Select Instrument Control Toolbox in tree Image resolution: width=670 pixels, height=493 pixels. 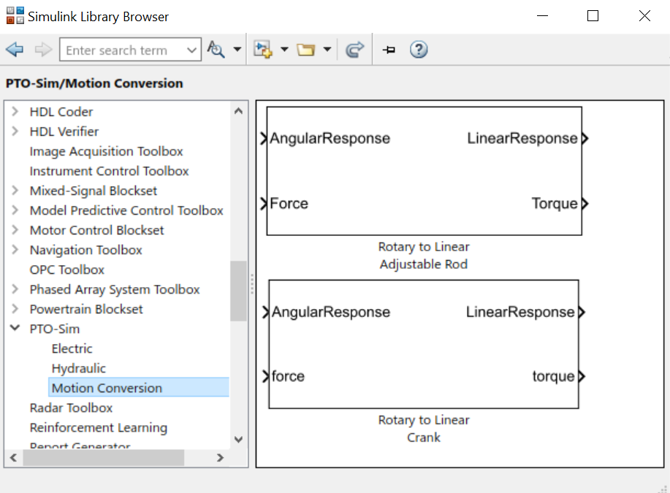(x=110, y=171)
